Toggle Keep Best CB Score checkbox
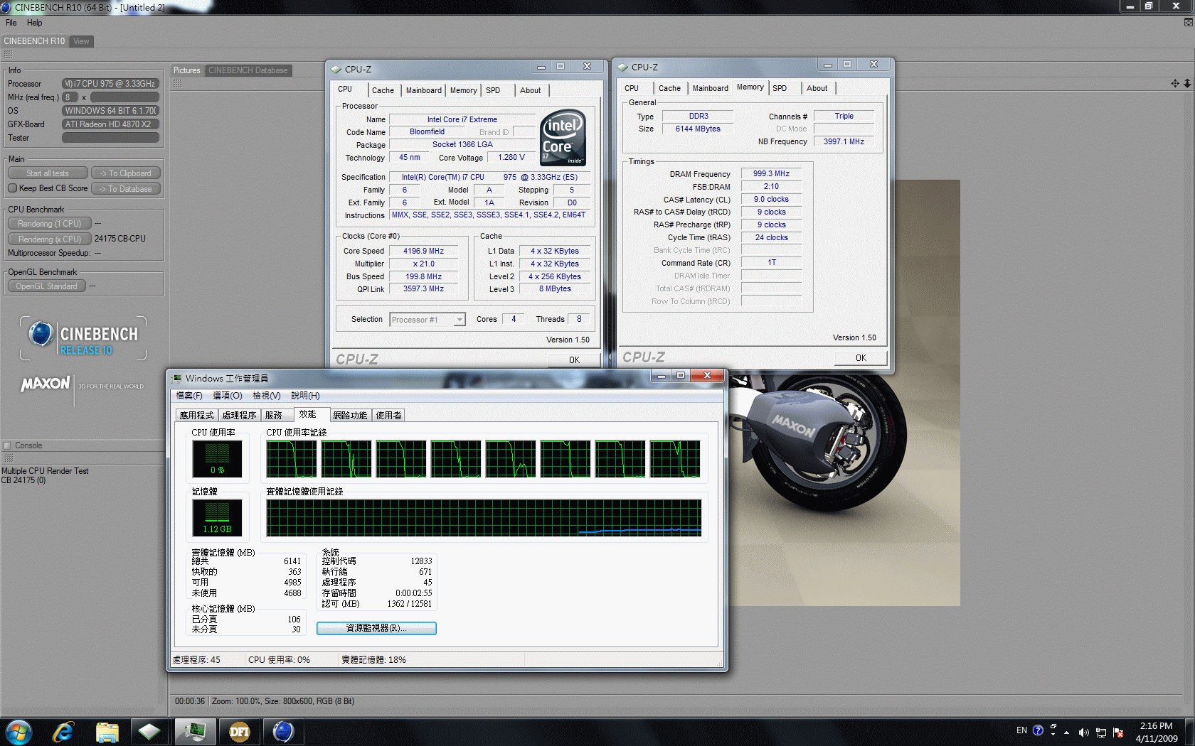 12,188
